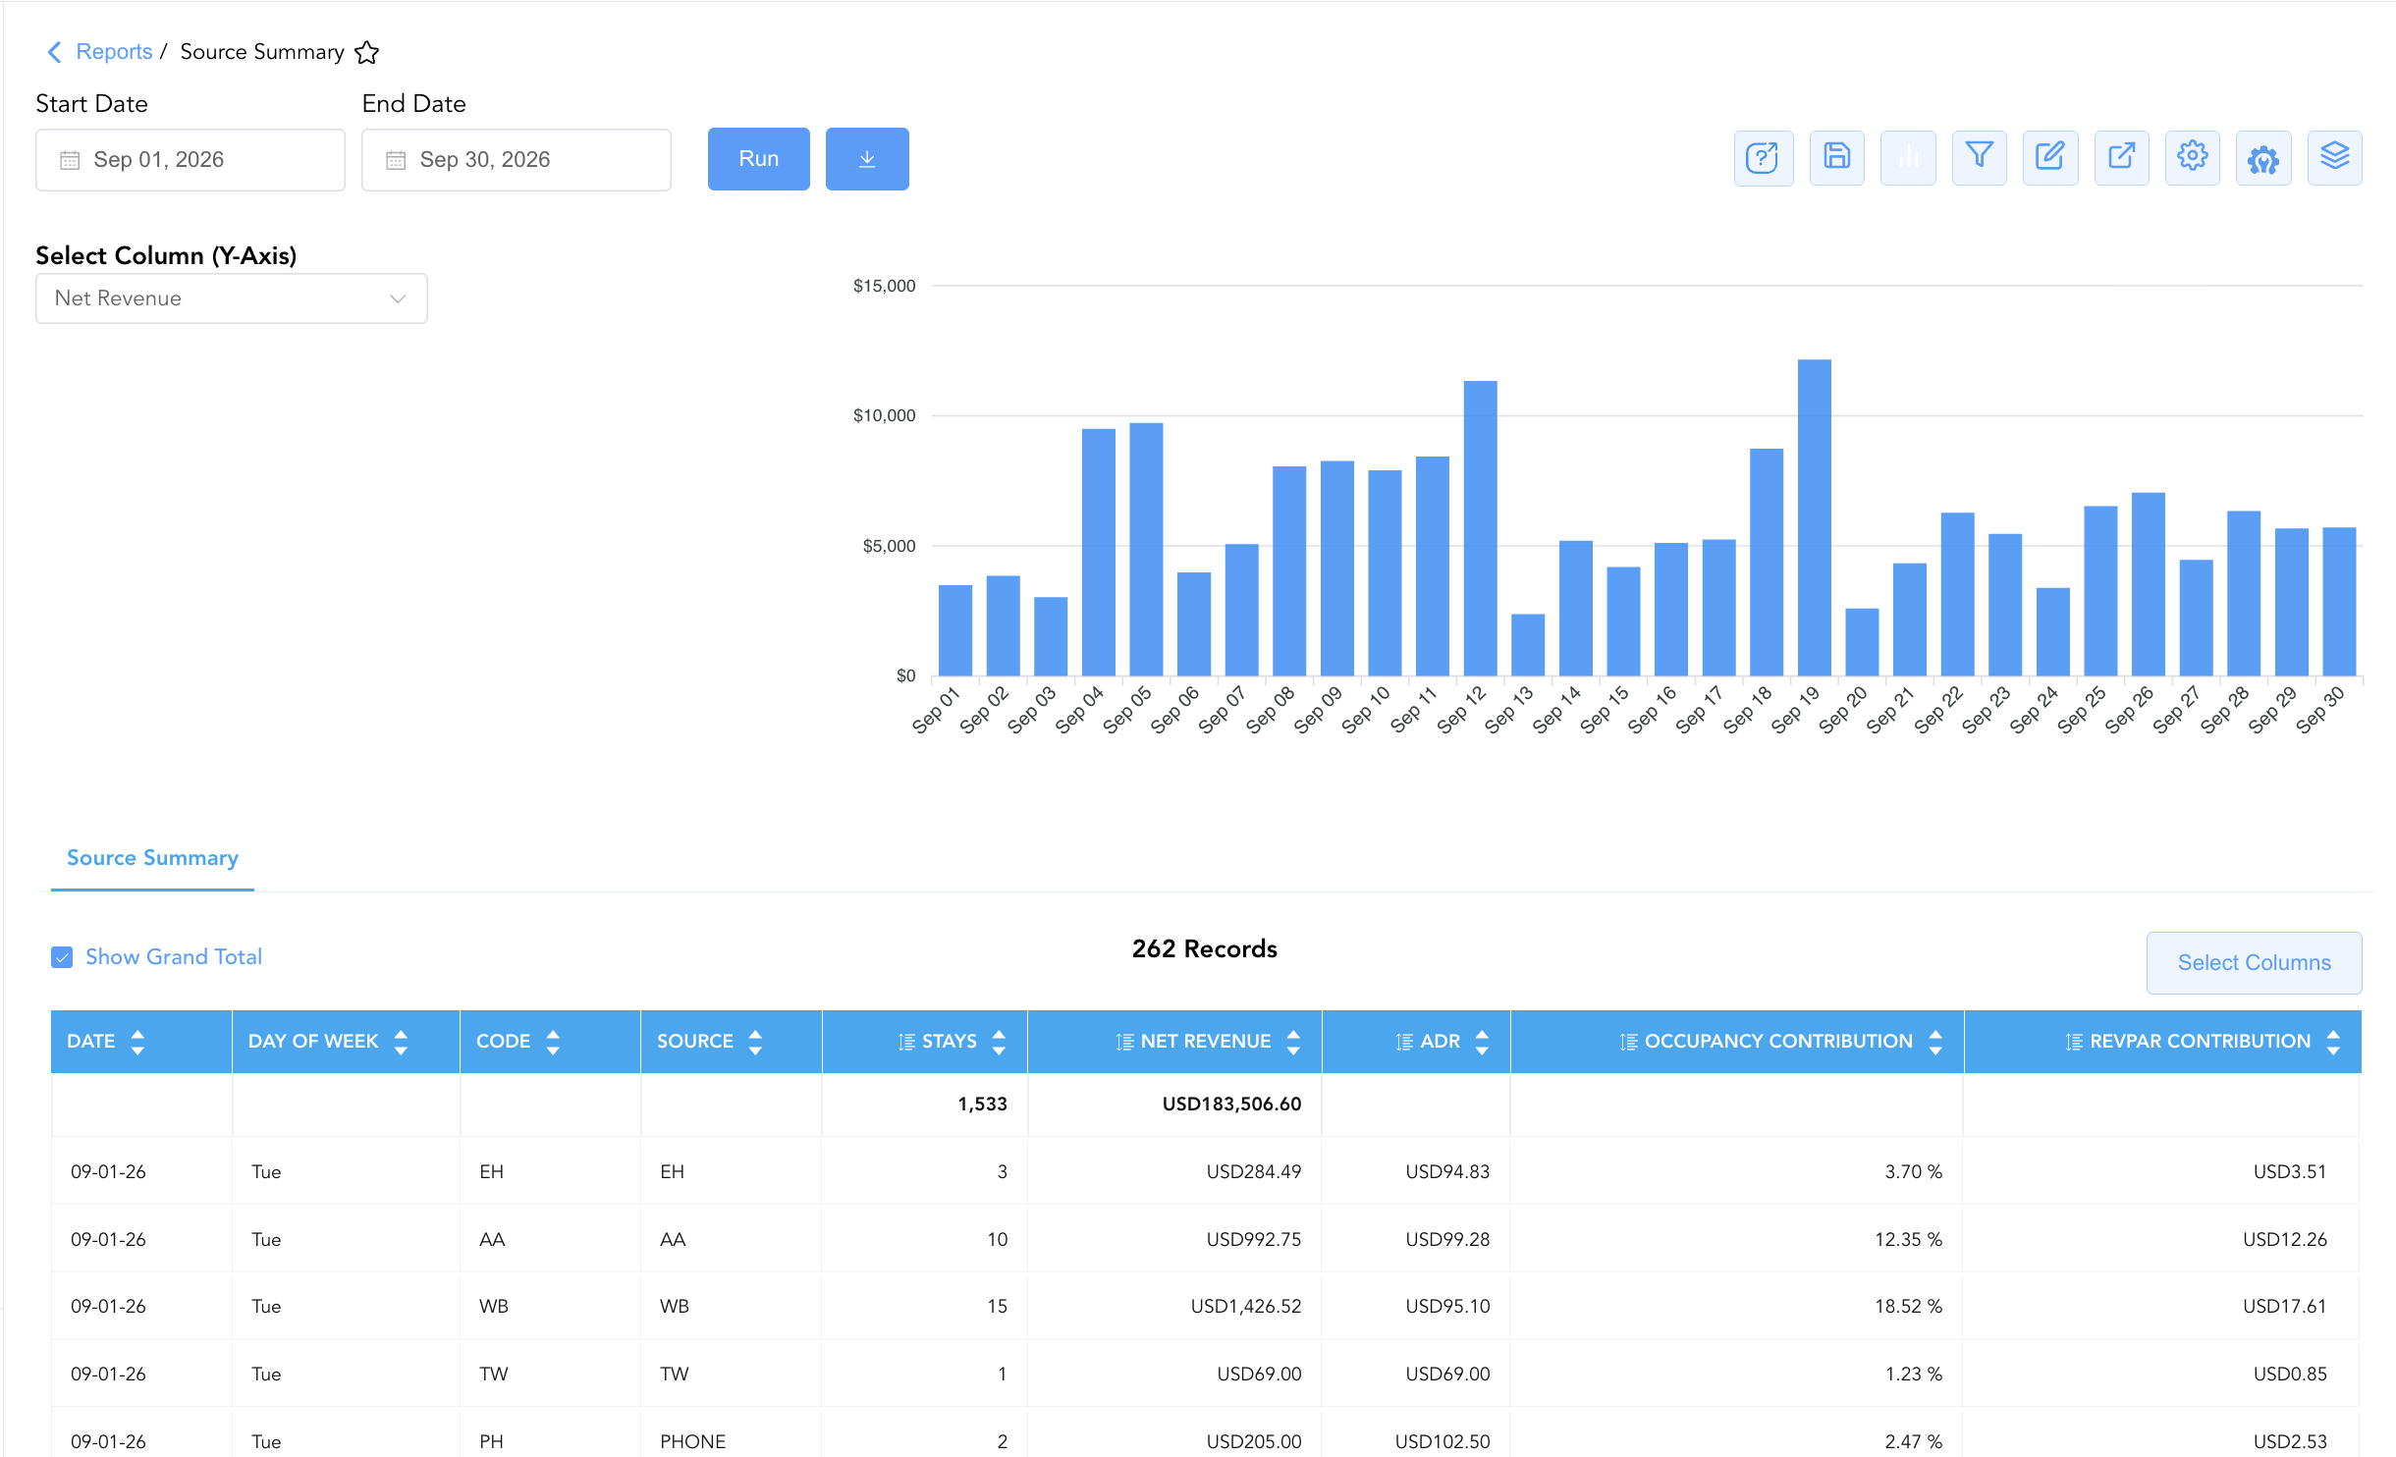Select the Source Summary tab

pyautogui.click(x=152, y=858)
